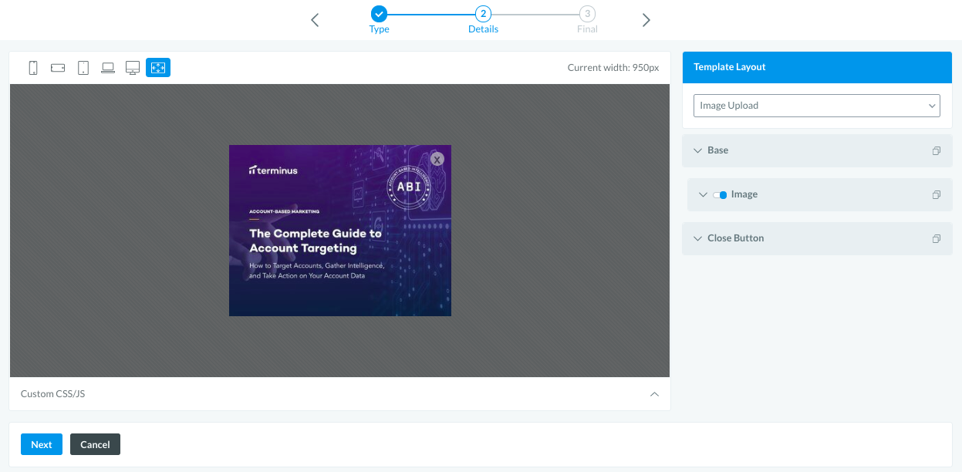Click the copy icon on the Image row

click(x=937, y=195)
